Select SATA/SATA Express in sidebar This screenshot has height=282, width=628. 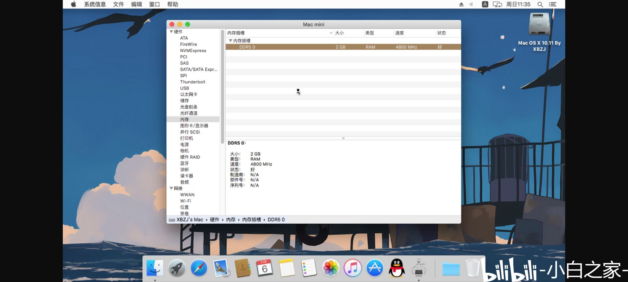click(199, 70)
